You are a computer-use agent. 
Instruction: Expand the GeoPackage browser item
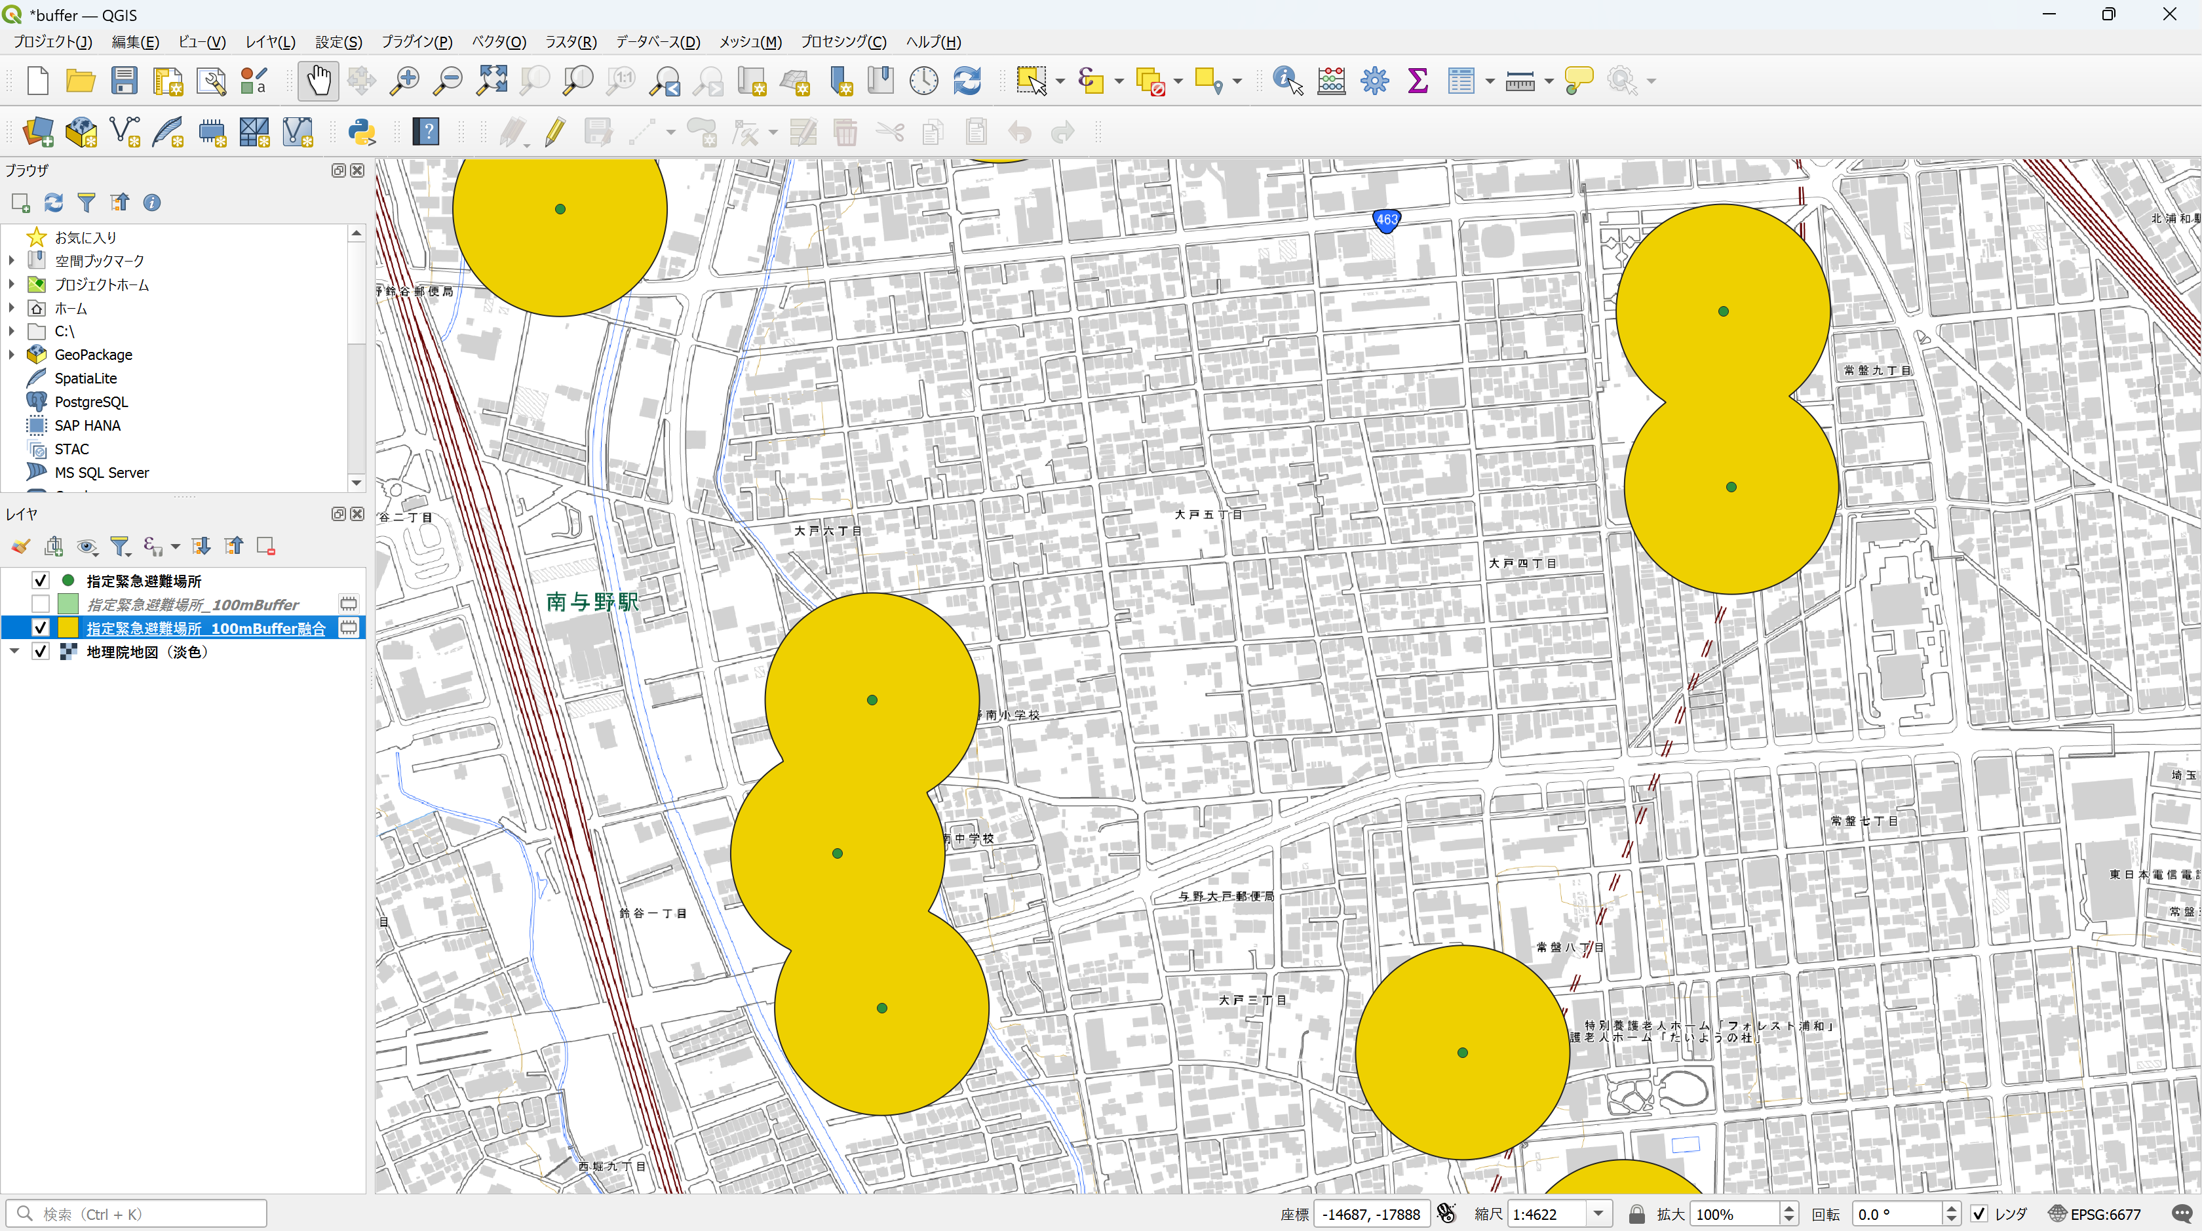(x=11, y=355)
